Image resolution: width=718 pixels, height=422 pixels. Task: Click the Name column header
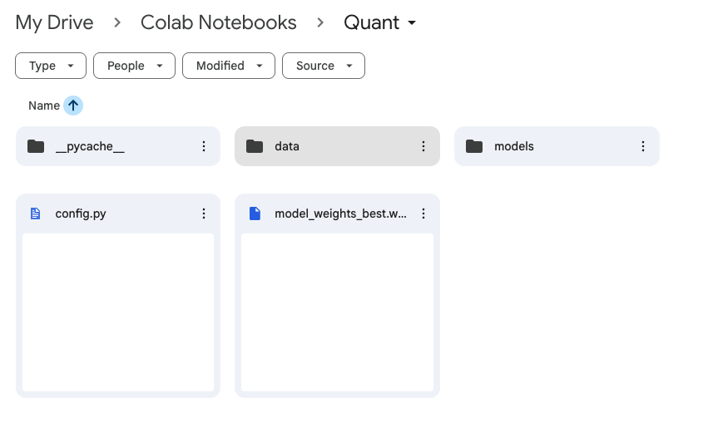44,105
